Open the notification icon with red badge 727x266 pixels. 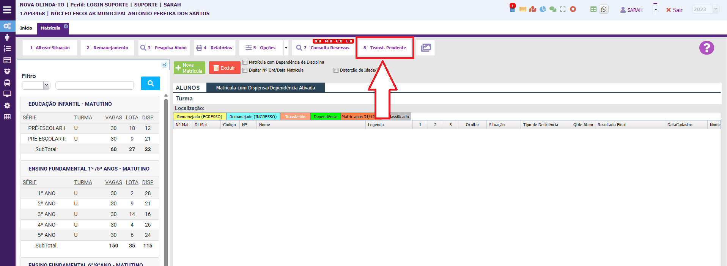pos(512,9)
